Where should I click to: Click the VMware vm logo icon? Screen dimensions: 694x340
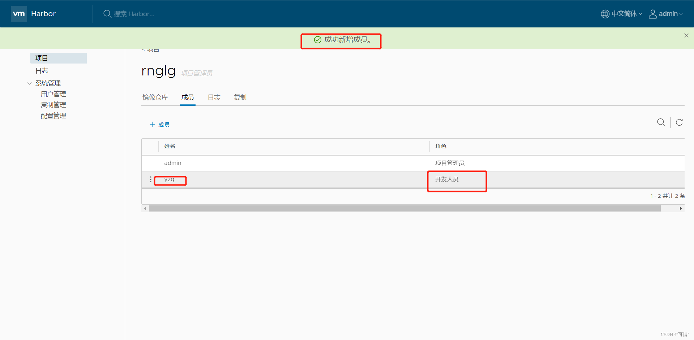pyautogui.click(x=19, y=14)
